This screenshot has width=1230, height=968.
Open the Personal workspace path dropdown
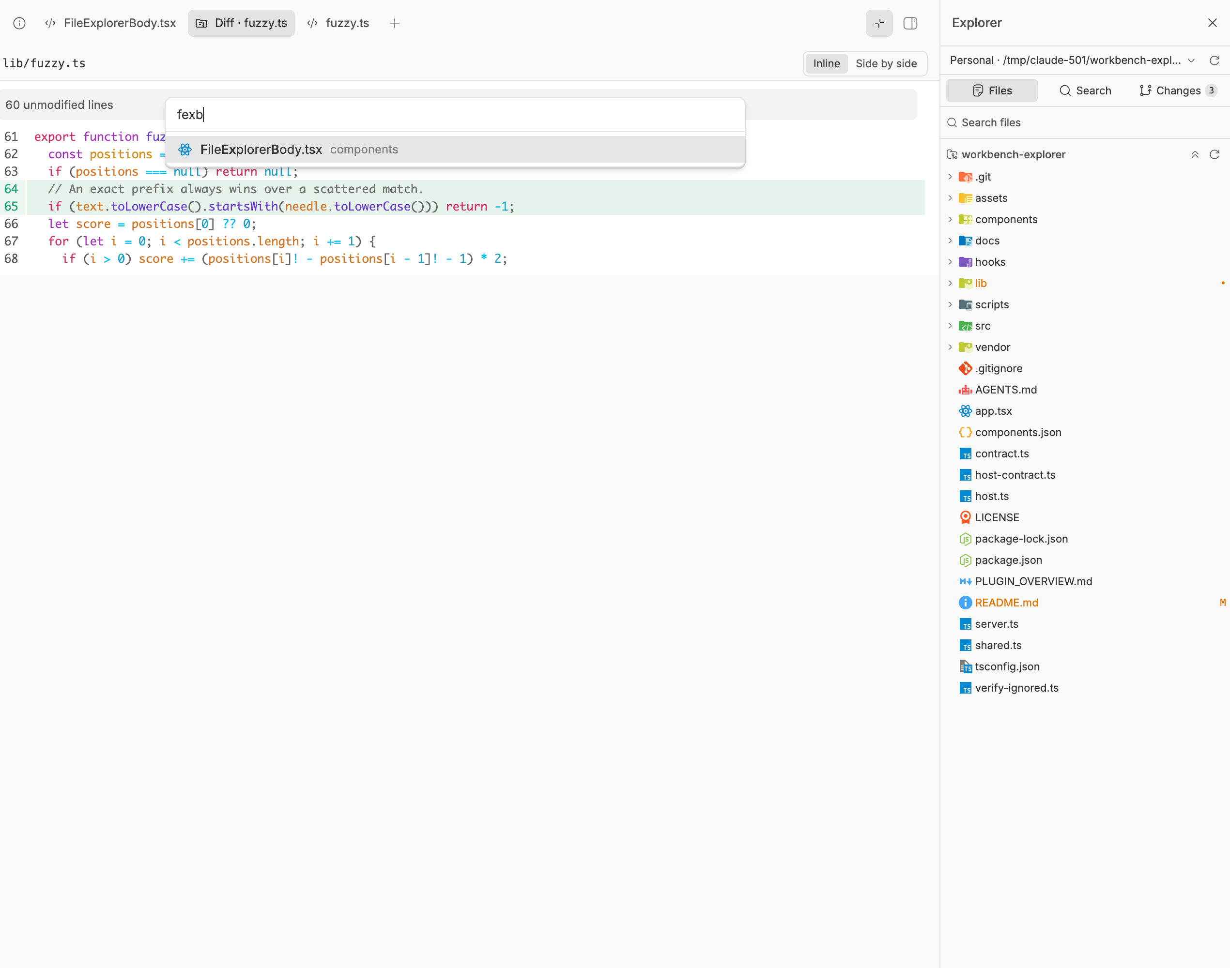[1072, 60]
